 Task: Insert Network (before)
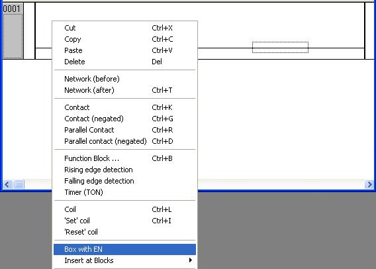[124, 79]
